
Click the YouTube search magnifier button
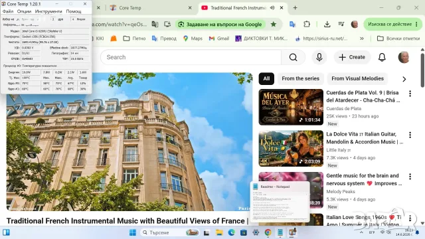293,57
